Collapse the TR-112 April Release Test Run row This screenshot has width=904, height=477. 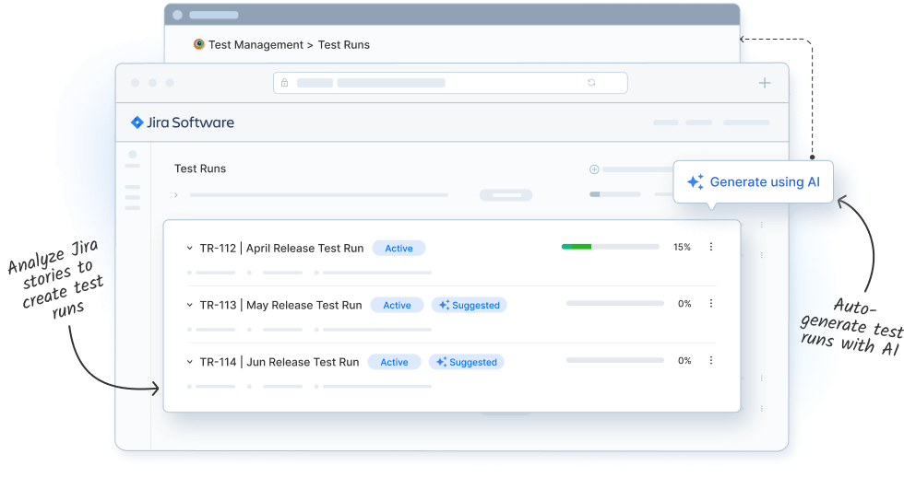189,248
